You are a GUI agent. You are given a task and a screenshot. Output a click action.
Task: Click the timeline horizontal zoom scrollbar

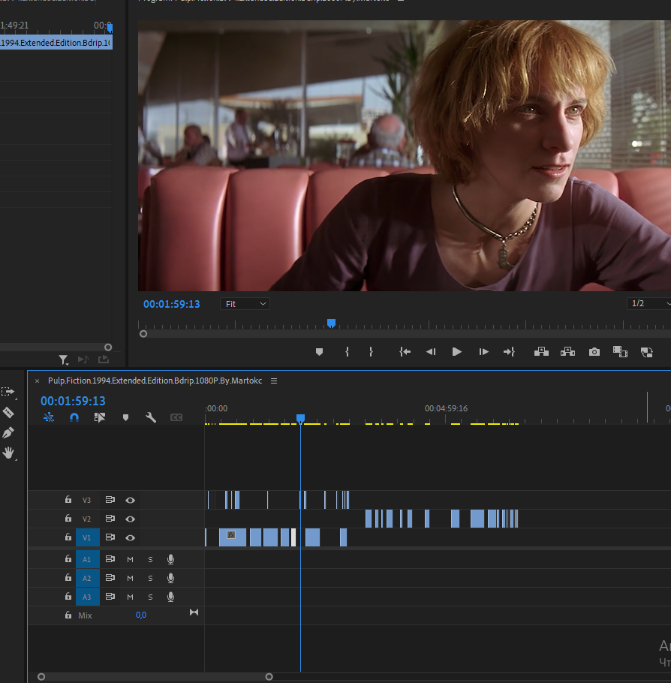tap(155, 676)
